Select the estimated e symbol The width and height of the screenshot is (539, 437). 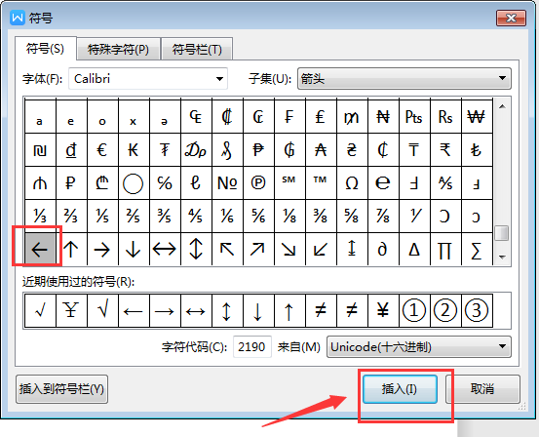pos(383,182)
